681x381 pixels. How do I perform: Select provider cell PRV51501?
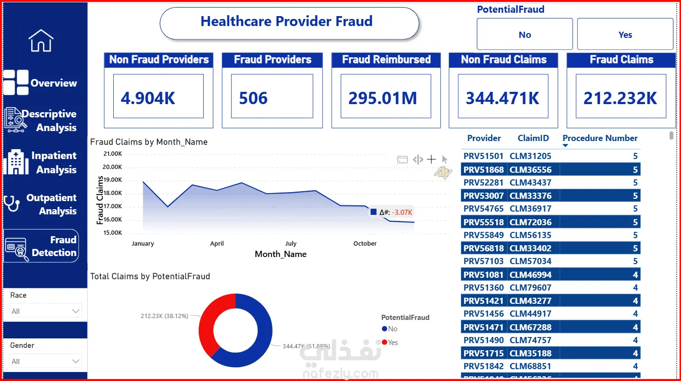point(483,156)
